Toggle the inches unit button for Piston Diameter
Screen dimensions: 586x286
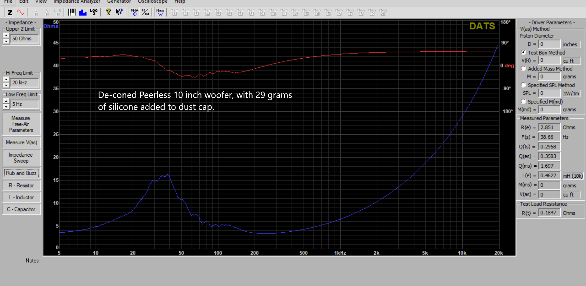(x=571, y=44)
